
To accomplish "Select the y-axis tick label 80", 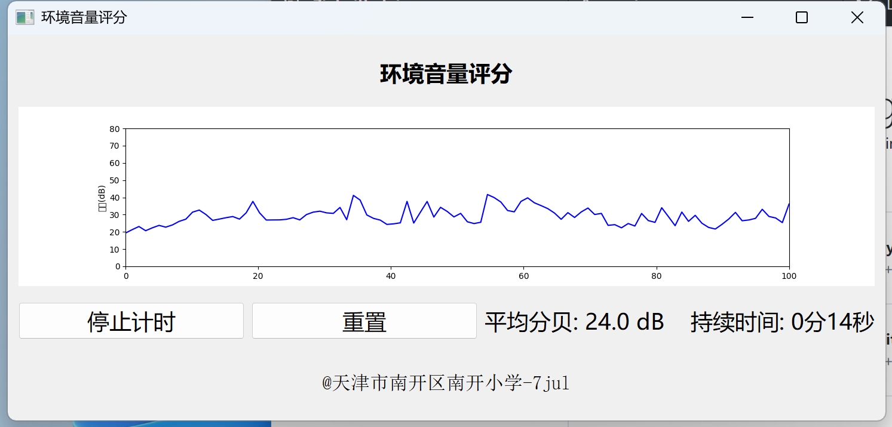I will (115, 128).
